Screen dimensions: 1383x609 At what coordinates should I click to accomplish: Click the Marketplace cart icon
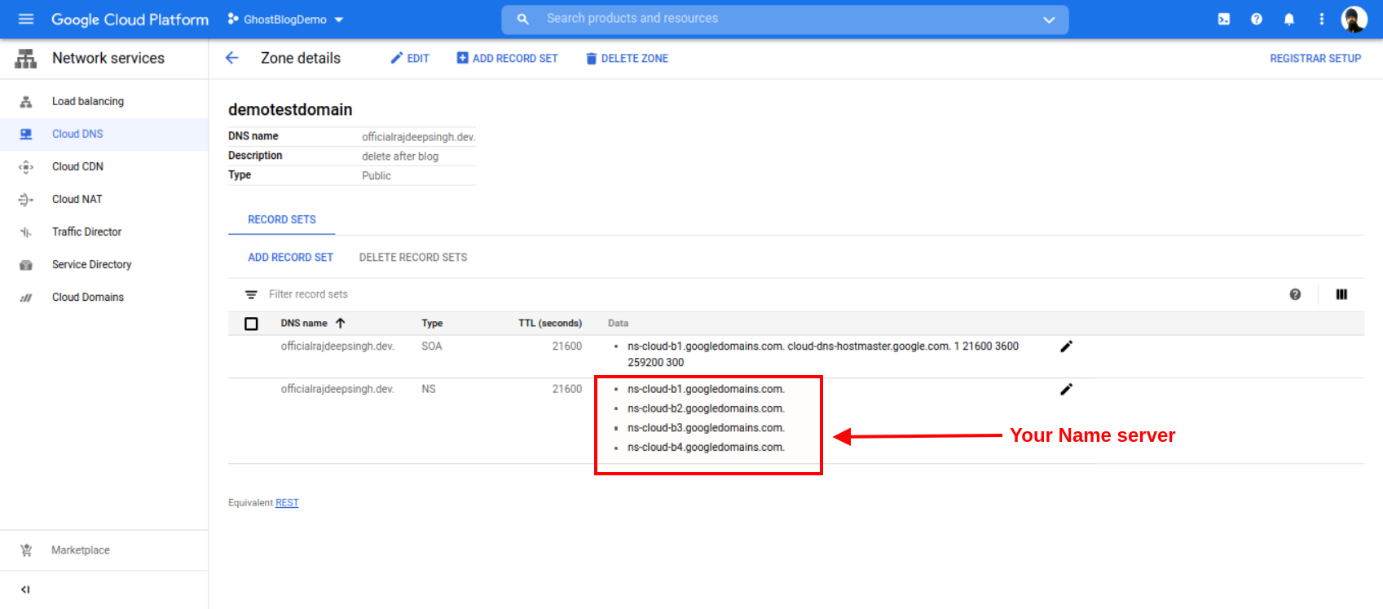26,550
